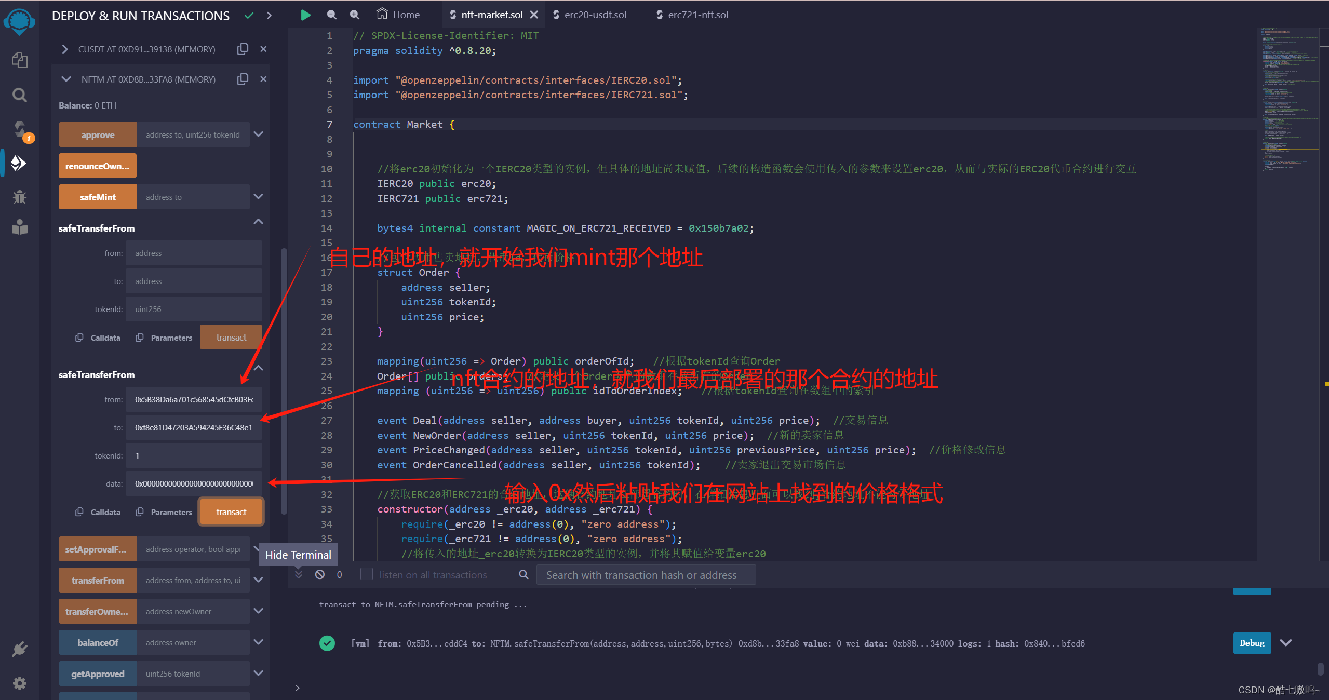Viewport: 1329px width, 700px height.
Task: Expand the getApproved function inputs
Action: click(259, 674)
